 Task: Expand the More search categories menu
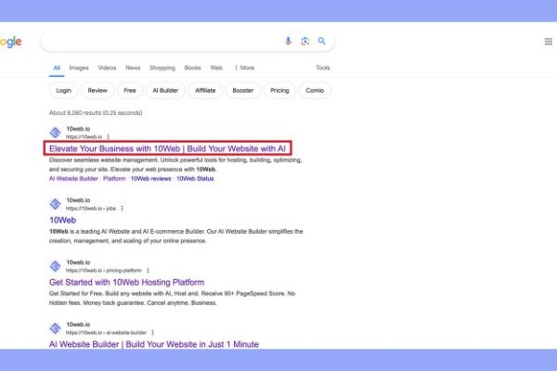pyautogui.click(x=245, y=68)
